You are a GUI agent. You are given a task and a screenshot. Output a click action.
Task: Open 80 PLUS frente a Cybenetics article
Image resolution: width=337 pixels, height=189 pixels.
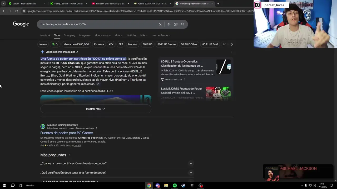coord(182,64)
